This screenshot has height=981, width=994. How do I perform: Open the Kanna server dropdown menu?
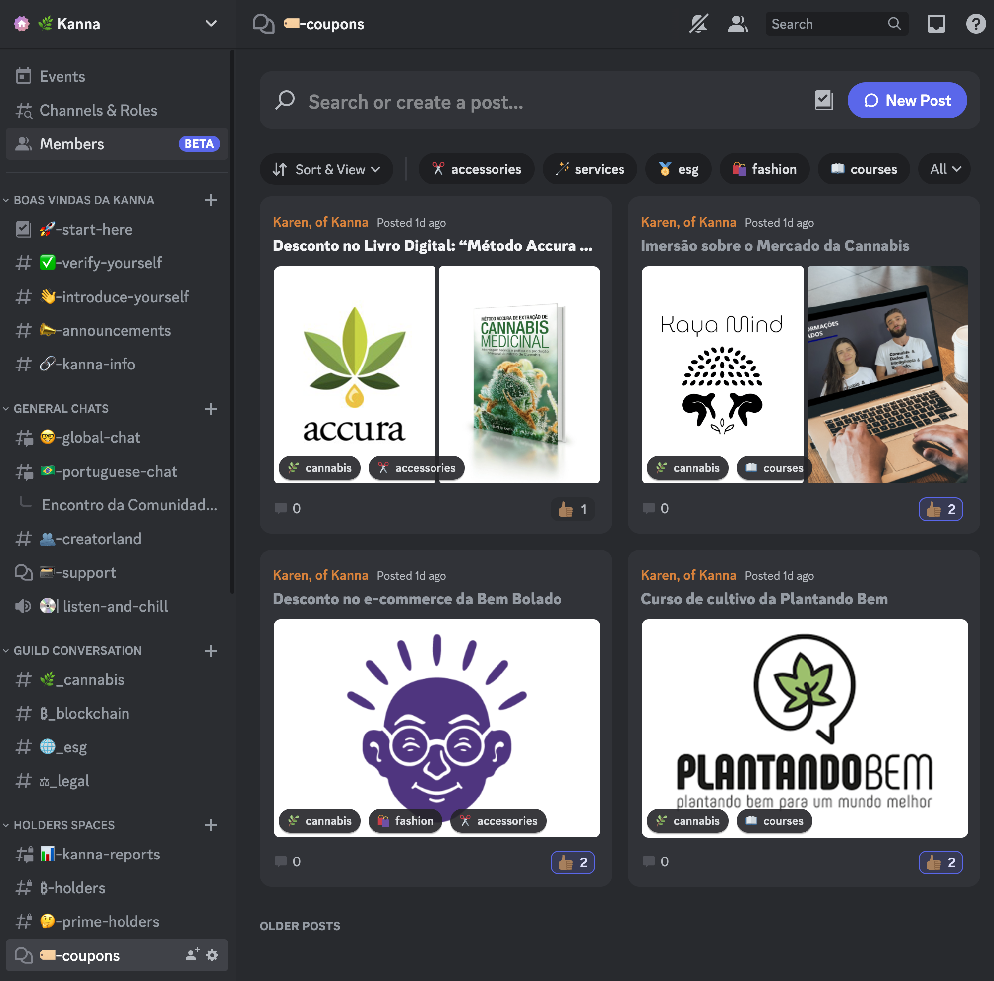click(x=211, y=24)
